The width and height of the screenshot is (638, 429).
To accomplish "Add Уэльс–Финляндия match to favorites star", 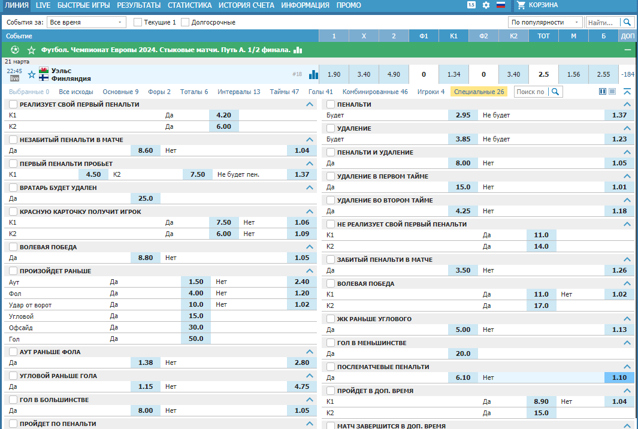I will [32, 74].
